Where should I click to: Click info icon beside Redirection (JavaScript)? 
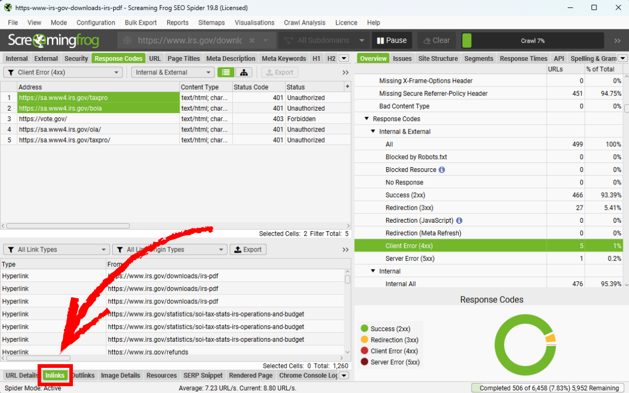pos(459,221)
